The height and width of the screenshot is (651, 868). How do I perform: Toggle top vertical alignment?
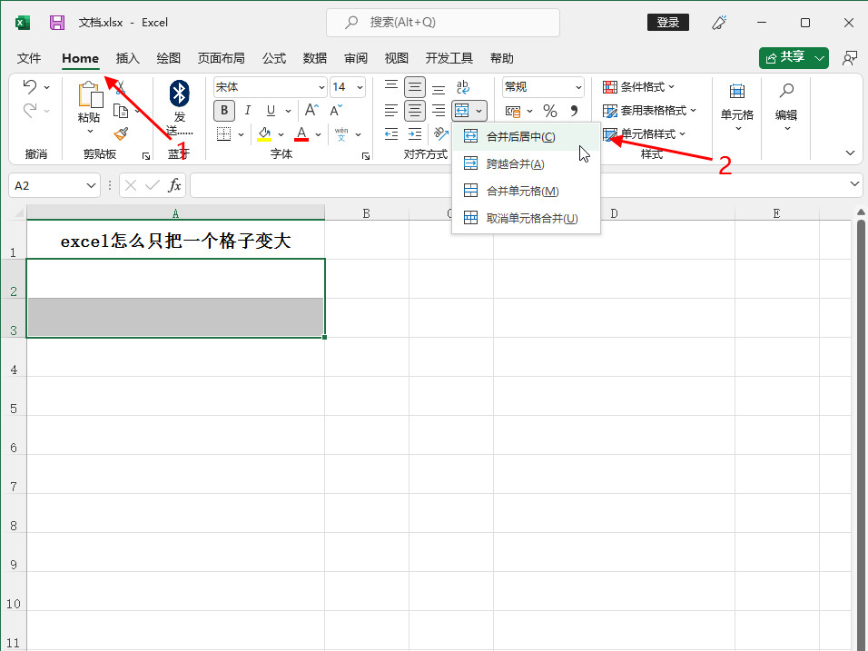391,87
